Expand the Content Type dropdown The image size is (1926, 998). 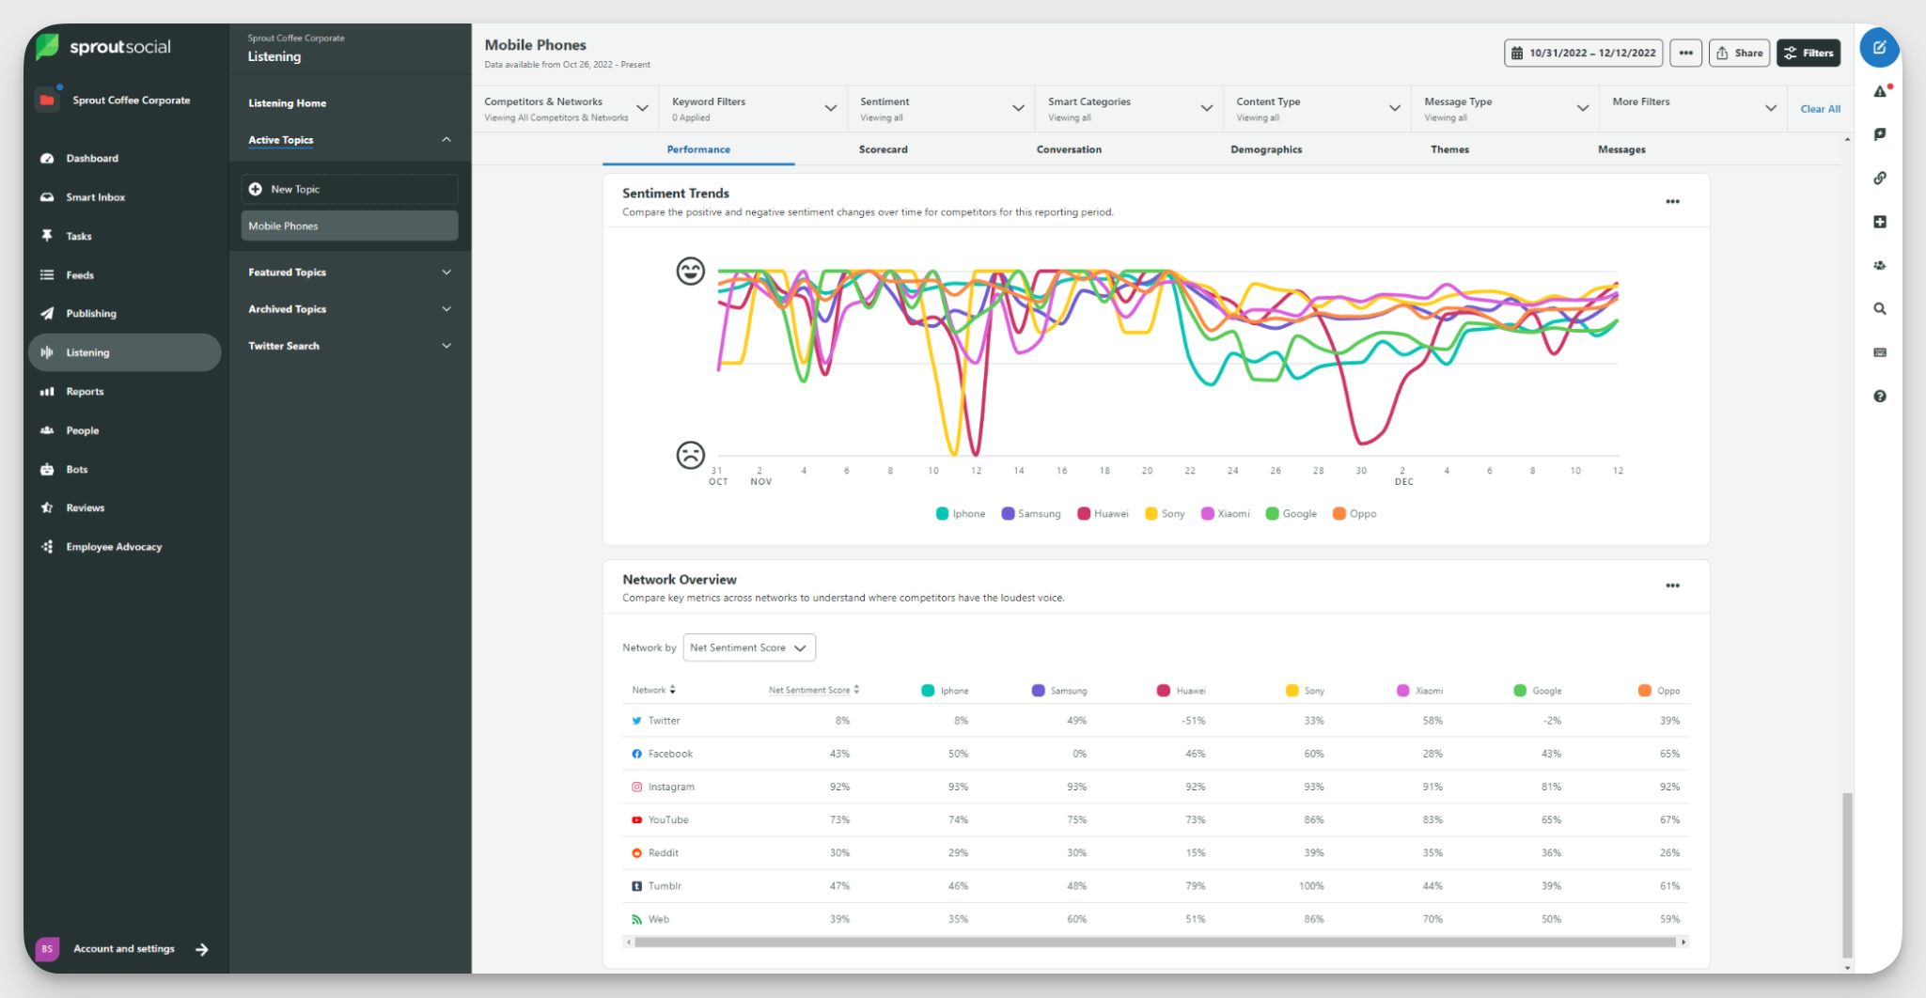coord(1318,109)
